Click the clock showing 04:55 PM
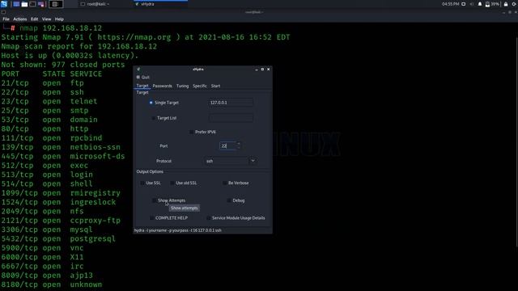 (450, 4)
